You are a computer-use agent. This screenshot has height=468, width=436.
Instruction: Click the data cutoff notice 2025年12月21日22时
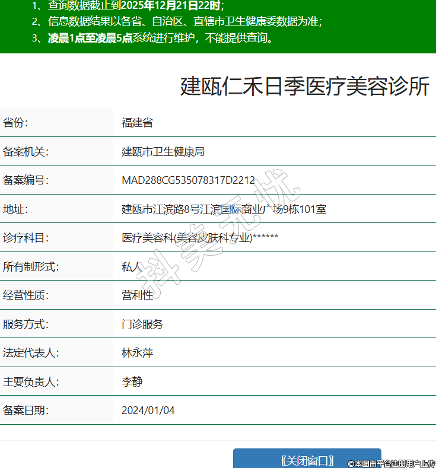pyautogui.click(x=170, y=7)
